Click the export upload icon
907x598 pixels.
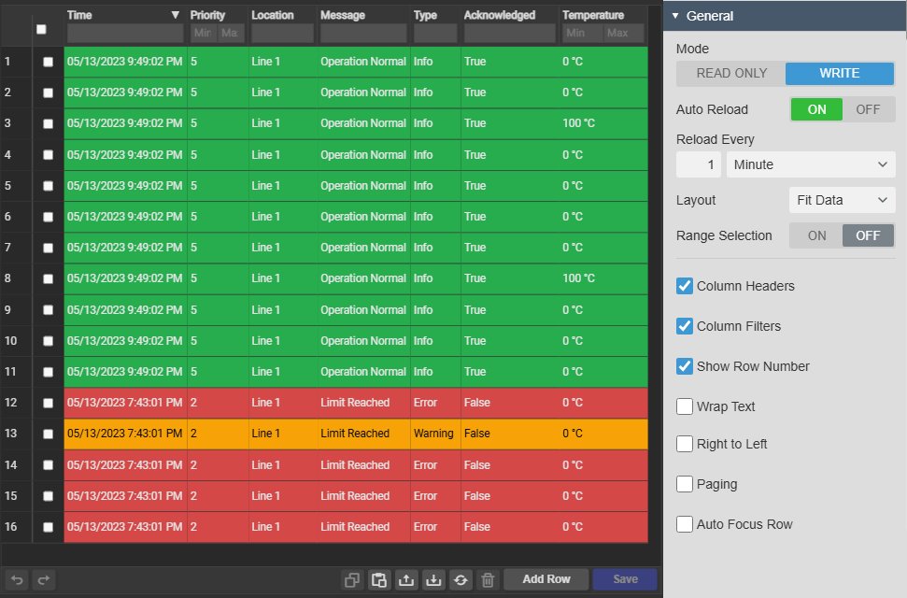coord(406,579)
